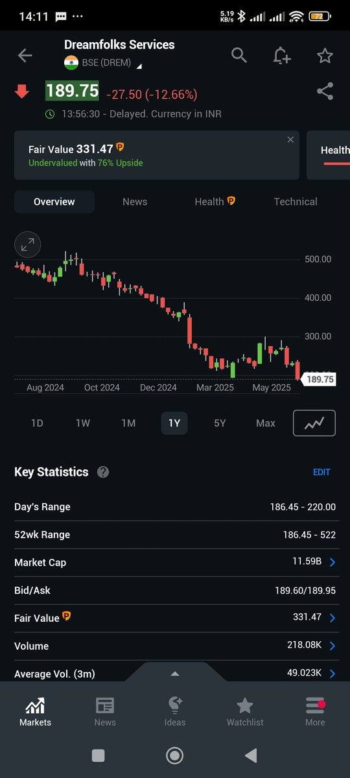Select the 1W chart range
Viewport: 350px width, 778px height.
tap(83, 423)
